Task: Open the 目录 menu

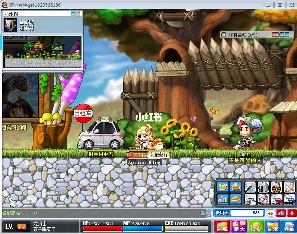Action: (x=272, y=227)
